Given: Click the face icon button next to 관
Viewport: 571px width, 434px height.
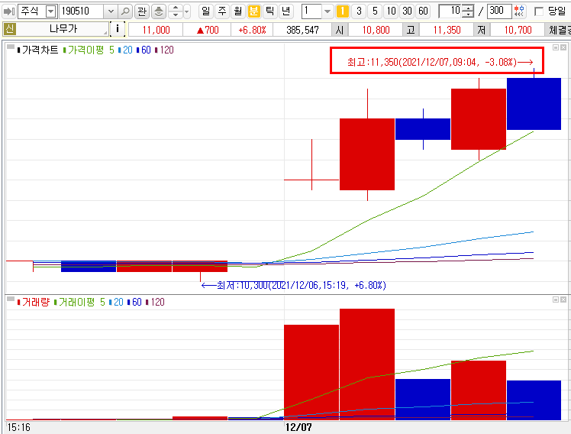Looking at the screenshot, I should point(159,11).
